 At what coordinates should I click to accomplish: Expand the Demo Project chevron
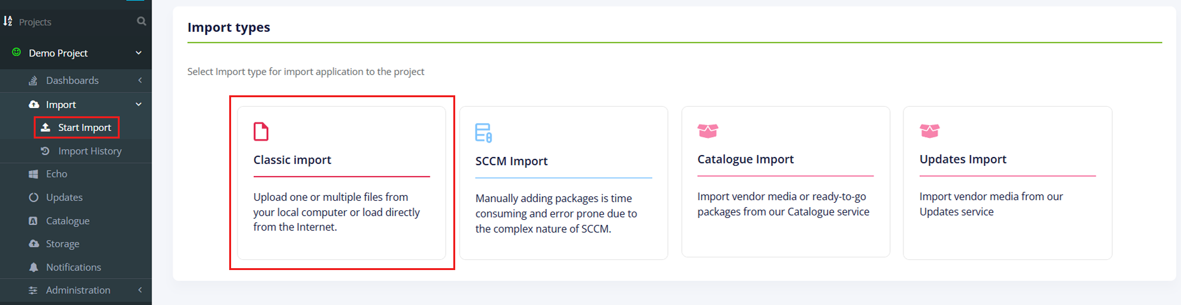pos(139,53)
